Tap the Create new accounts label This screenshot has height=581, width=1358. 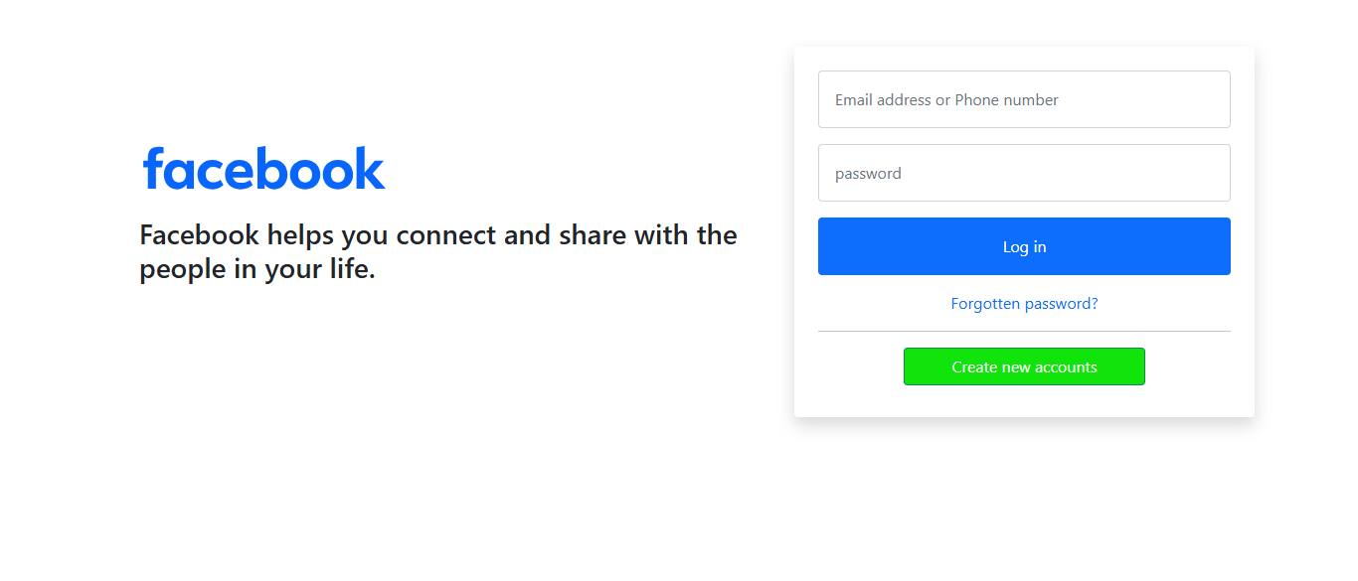(1024, 367)
